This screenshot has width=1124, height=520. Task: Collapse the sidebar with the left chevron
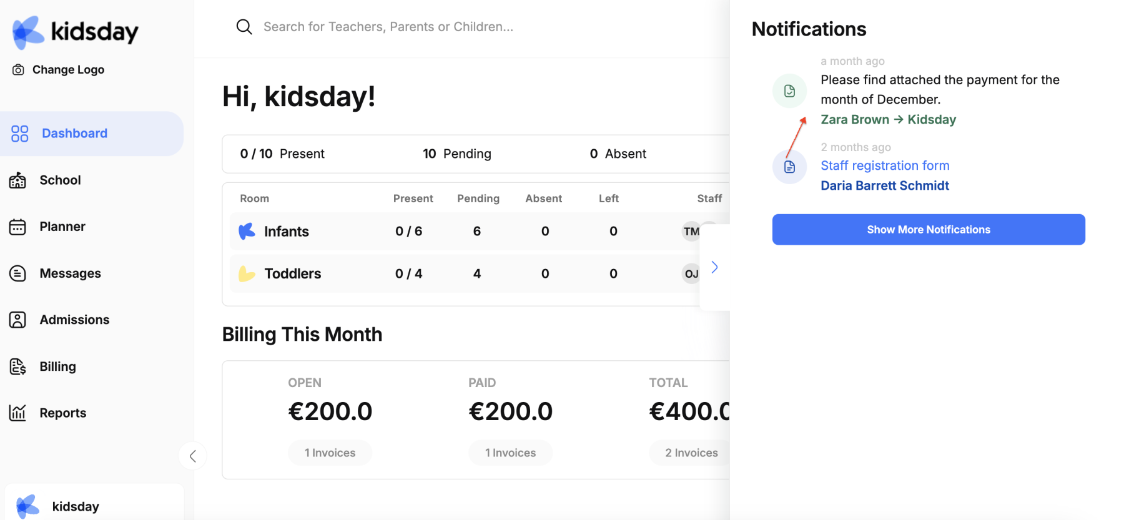click(x=193, y=456)
